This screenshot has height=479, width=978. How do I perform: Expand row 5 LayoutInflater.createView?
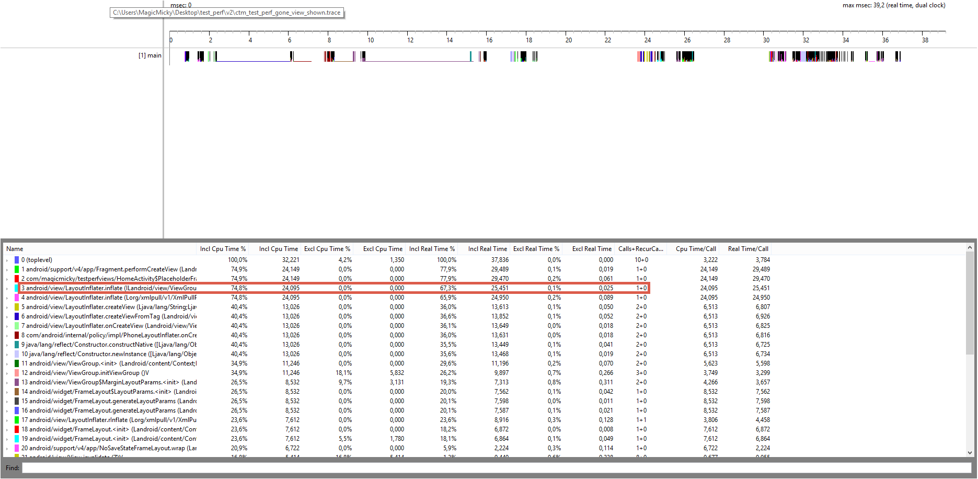(7, 307)
